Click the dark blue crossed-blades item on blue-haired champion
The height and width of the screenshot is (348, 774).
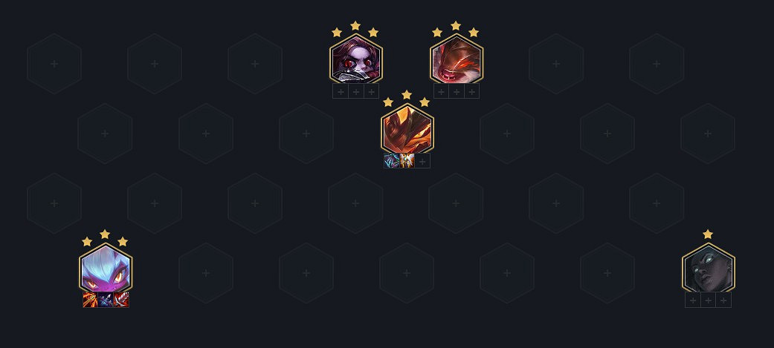pyautogui.click(x=106, y=300)
